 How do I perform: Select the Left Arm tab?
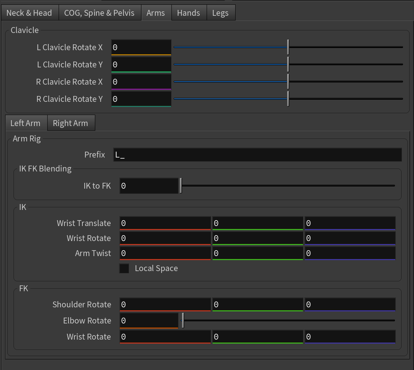coord(25,123)
